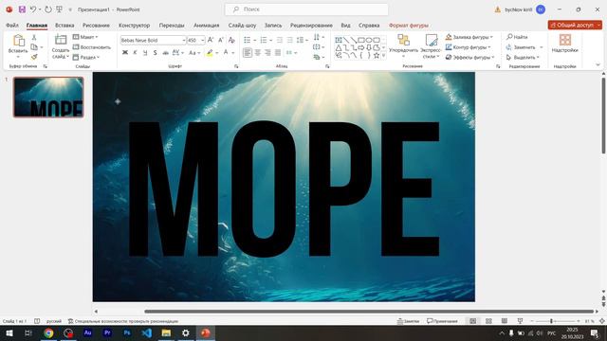Open Visual Studio Code from the taskbar
Viewport: 607px width, 341px height.
146,332
